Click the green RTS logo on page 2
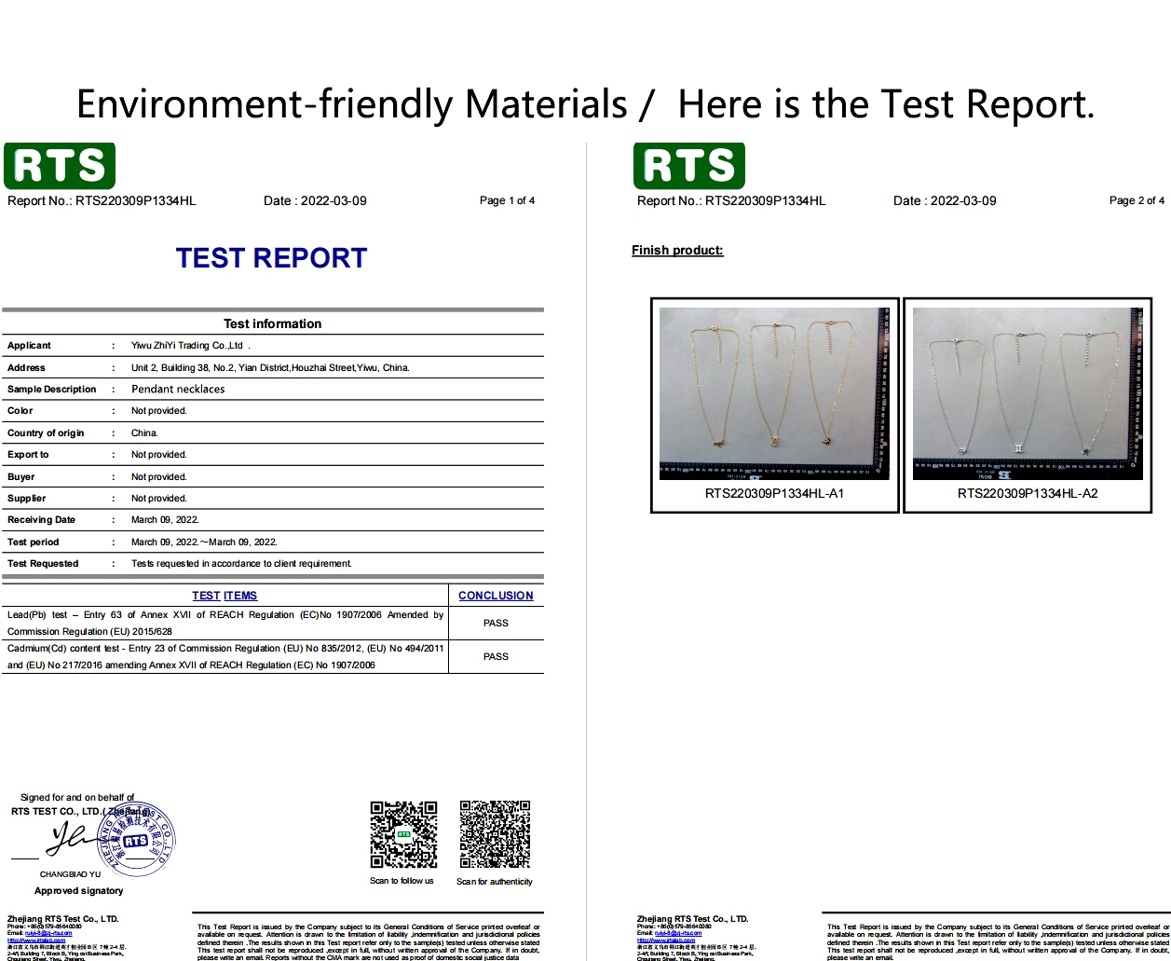 688,165
